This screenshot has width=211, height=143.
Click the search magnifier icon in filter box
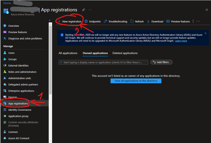coord(61,62)
